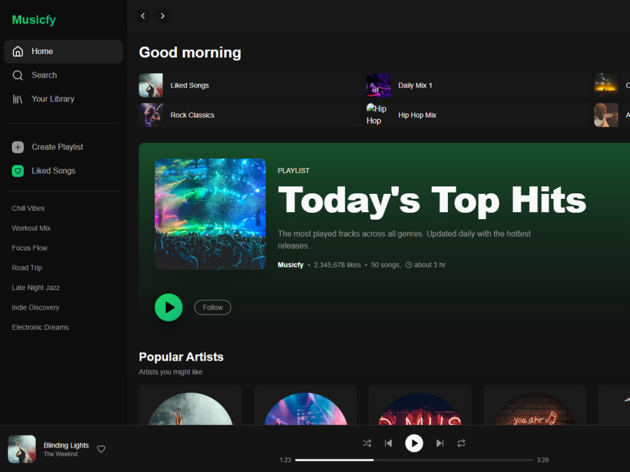
Task: Open the Indie Discovery playlist
Action: 35,308
